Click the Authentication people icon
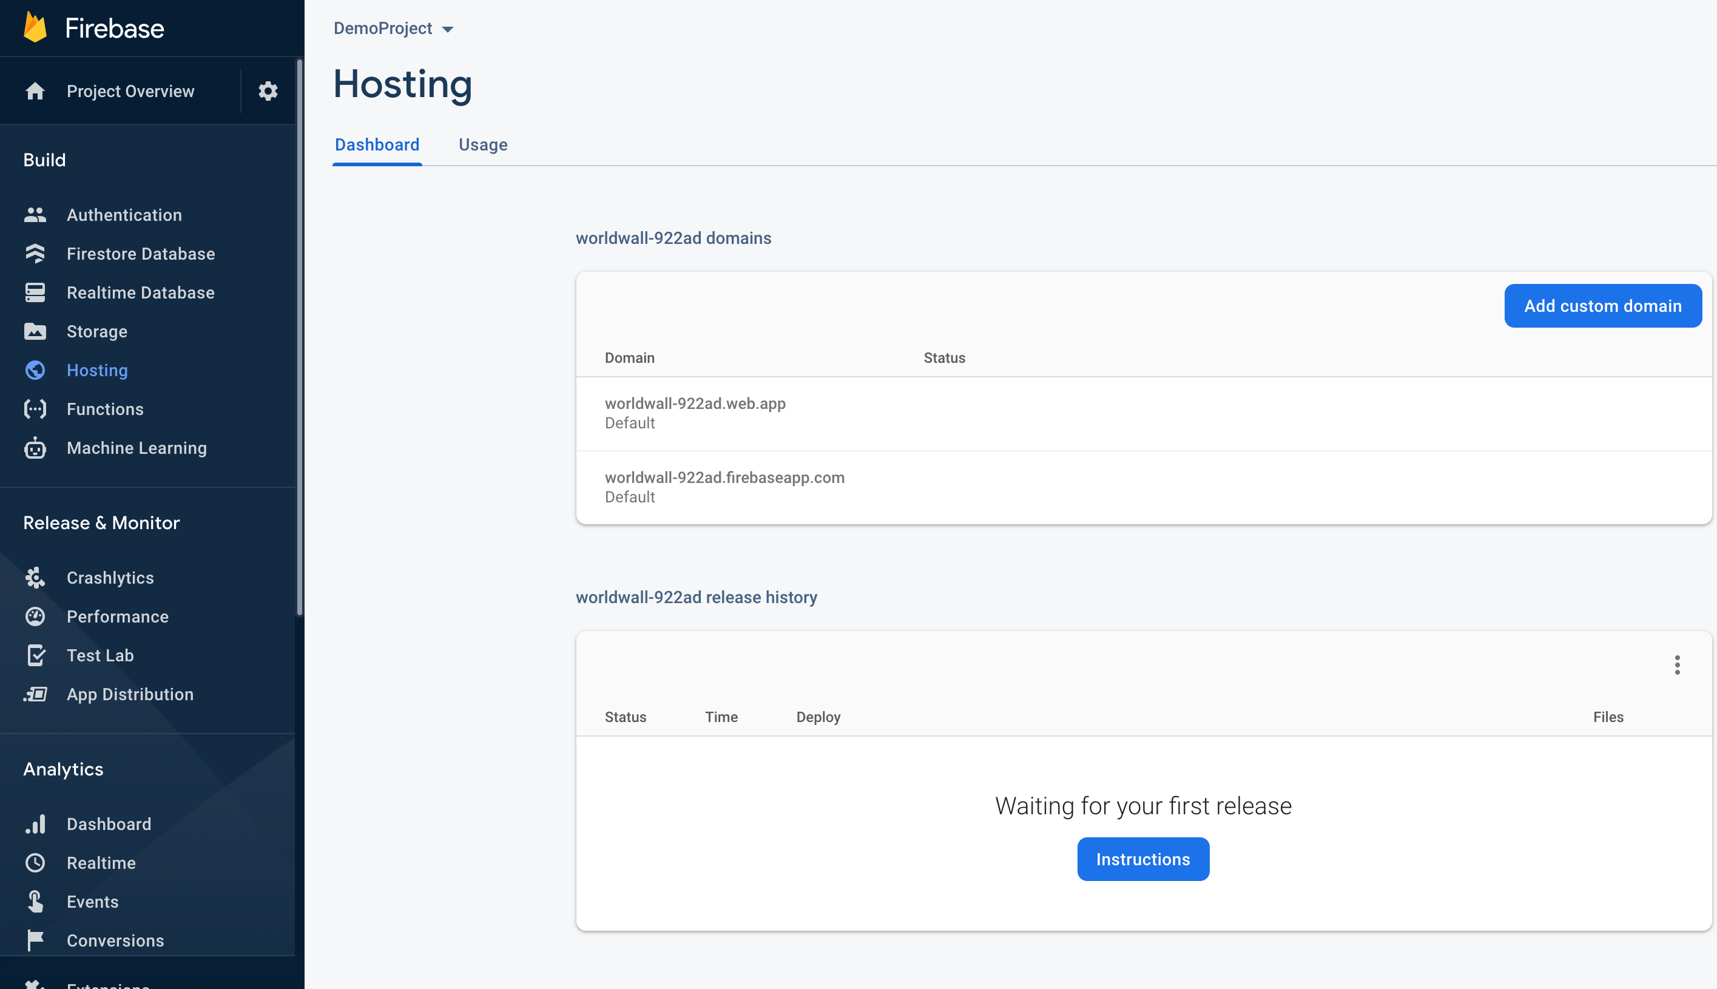 coord(35,215)
